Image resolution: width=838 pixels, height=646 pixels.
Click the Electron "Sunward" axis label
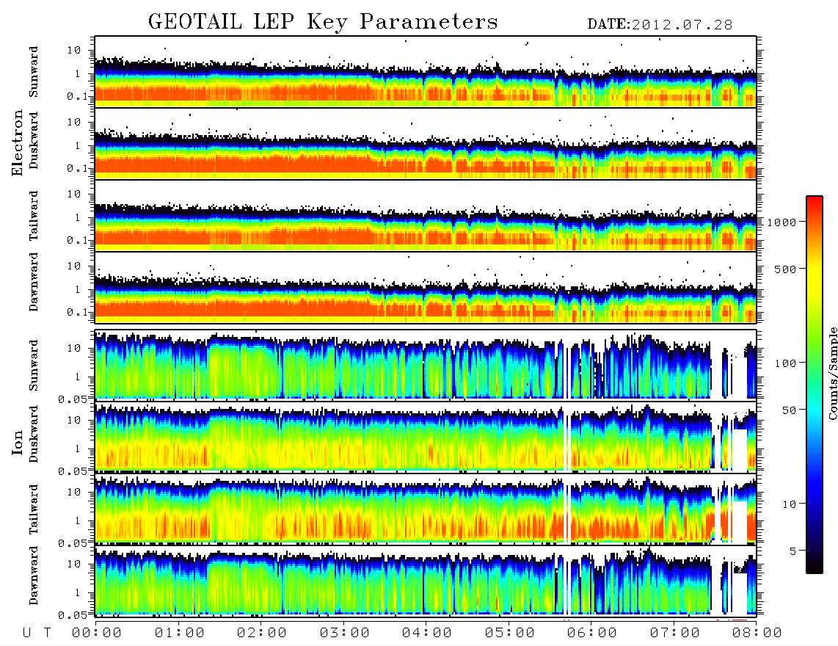[34, 71]
